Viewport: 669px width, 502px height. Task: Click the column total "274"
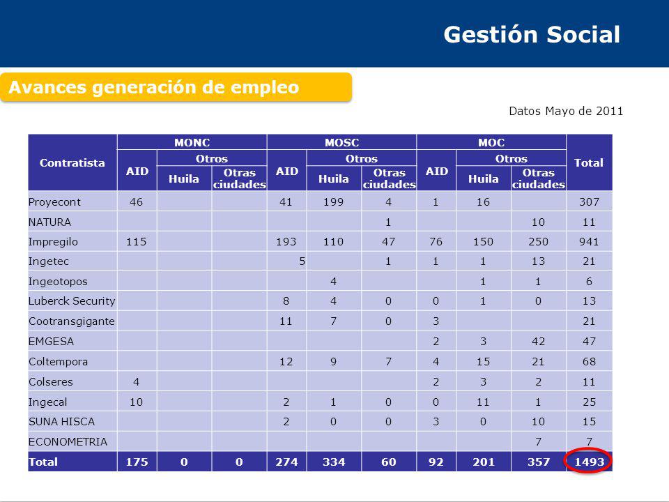click(x=286, y=462)
